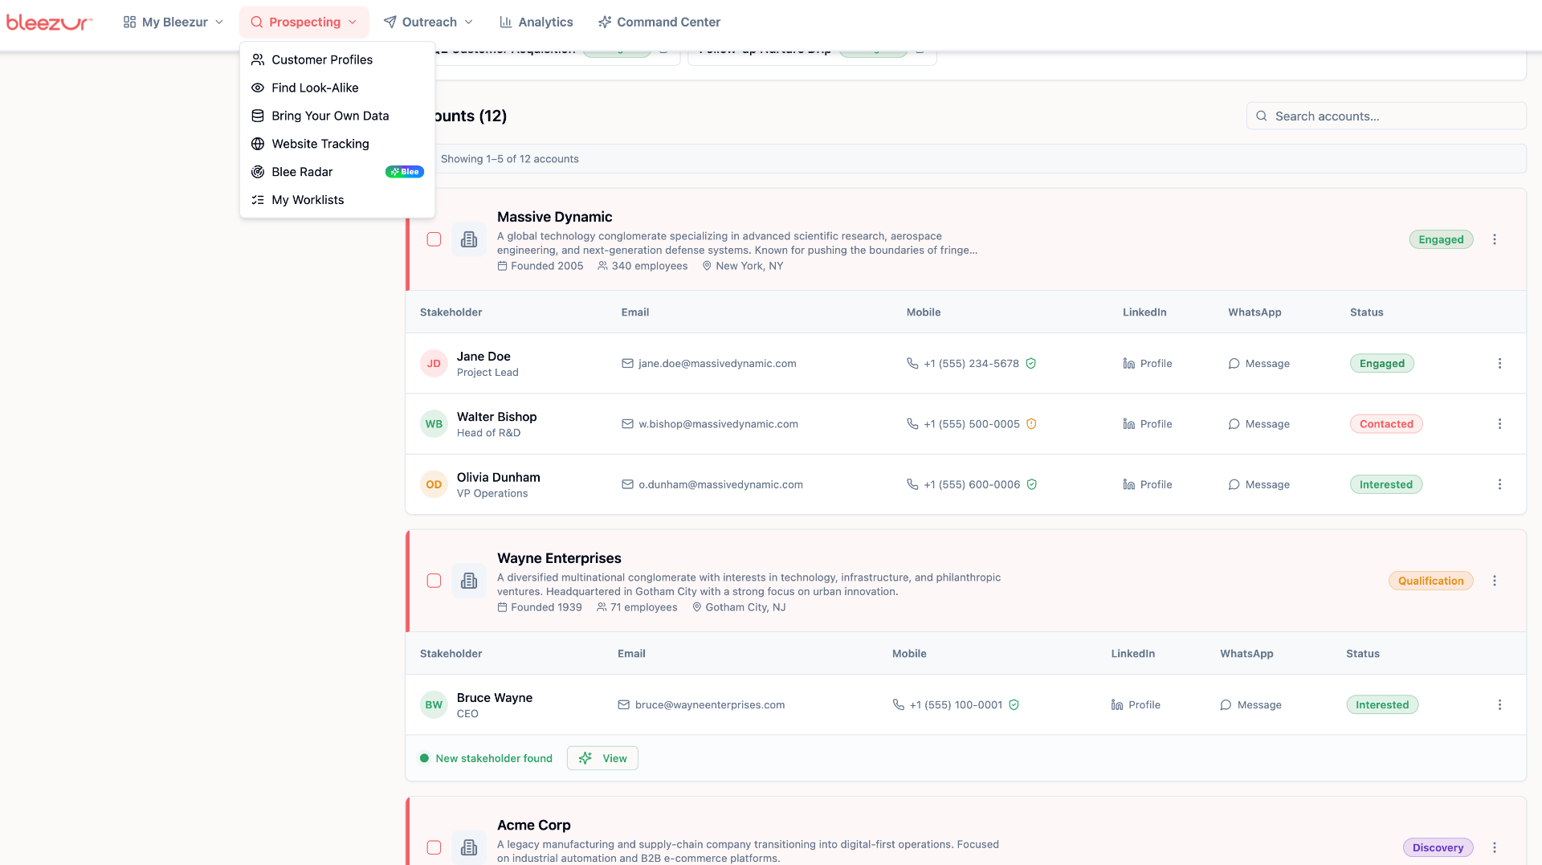Click Olivia Dunham's OD avatar
This screenshot has height=865, width=1542.
coord(434,484)
